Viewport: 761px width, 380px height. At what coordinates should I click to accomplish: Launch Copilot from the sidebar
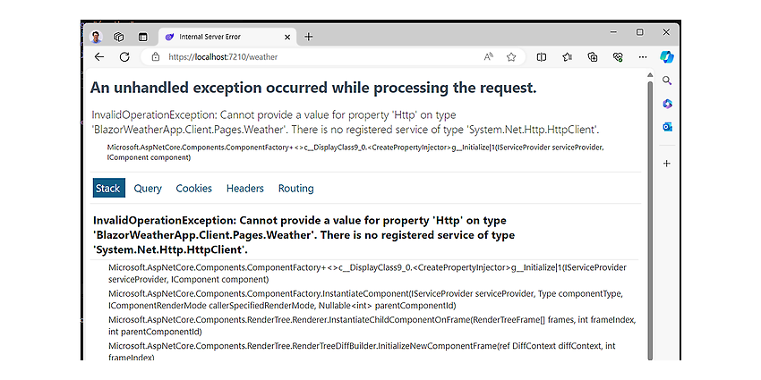point(667,56)
